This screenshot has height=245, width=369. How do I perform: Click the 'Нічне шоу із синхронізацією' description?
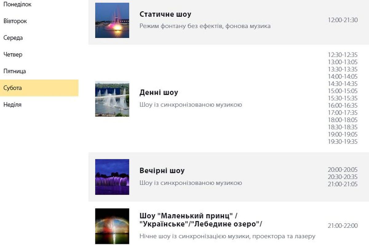tap(228, 236)
